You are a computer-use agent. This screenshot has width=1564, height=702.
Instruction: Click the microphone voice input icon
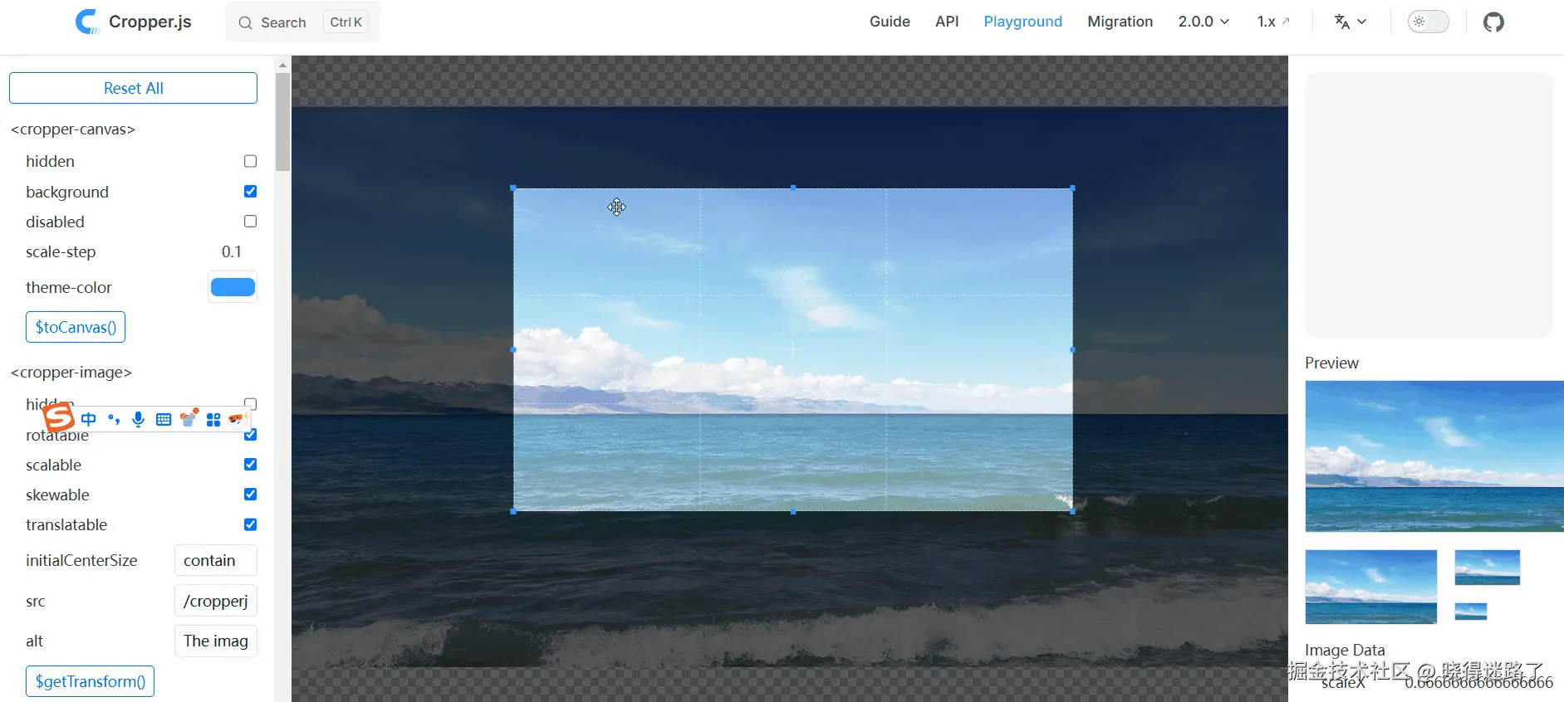point(139,419)
